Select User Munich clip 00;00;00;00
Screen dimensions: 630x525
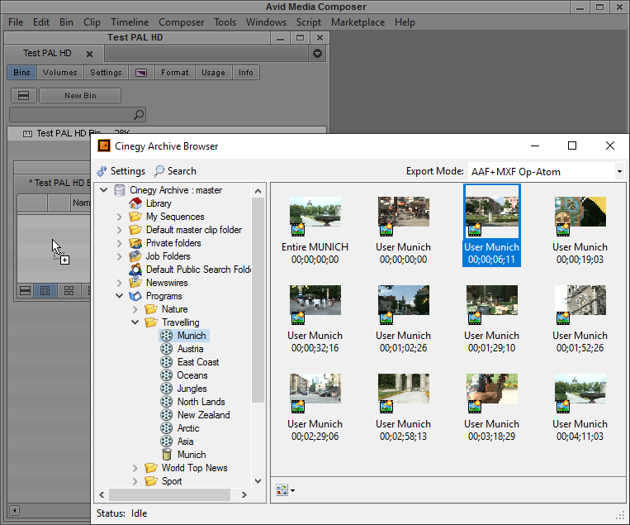click(404, 212)
